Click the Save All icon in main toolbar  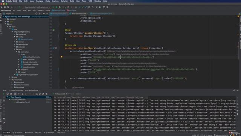(x=5, y=7)
